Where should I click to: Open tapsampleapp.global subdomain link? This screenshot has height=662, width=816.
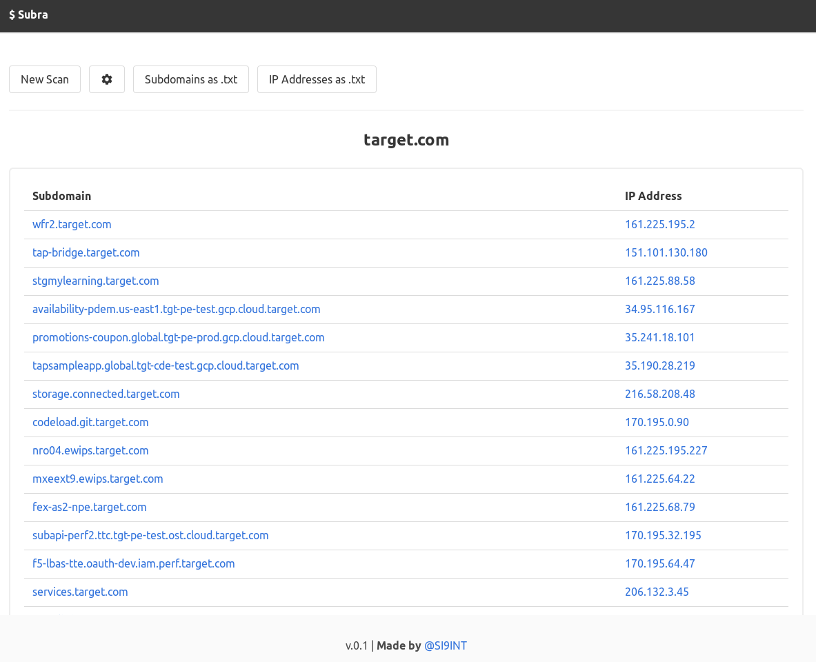click(166, 365)
